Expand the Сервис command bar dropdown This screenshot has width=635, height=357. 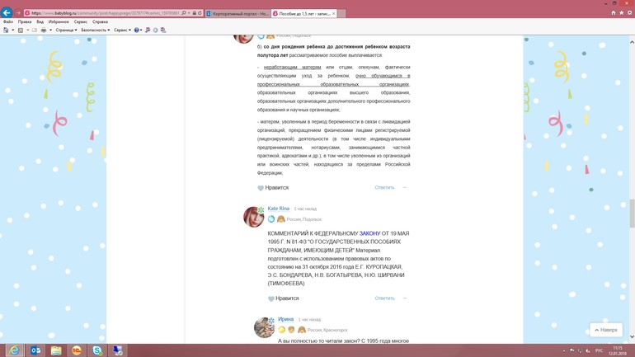coord(123,30)
